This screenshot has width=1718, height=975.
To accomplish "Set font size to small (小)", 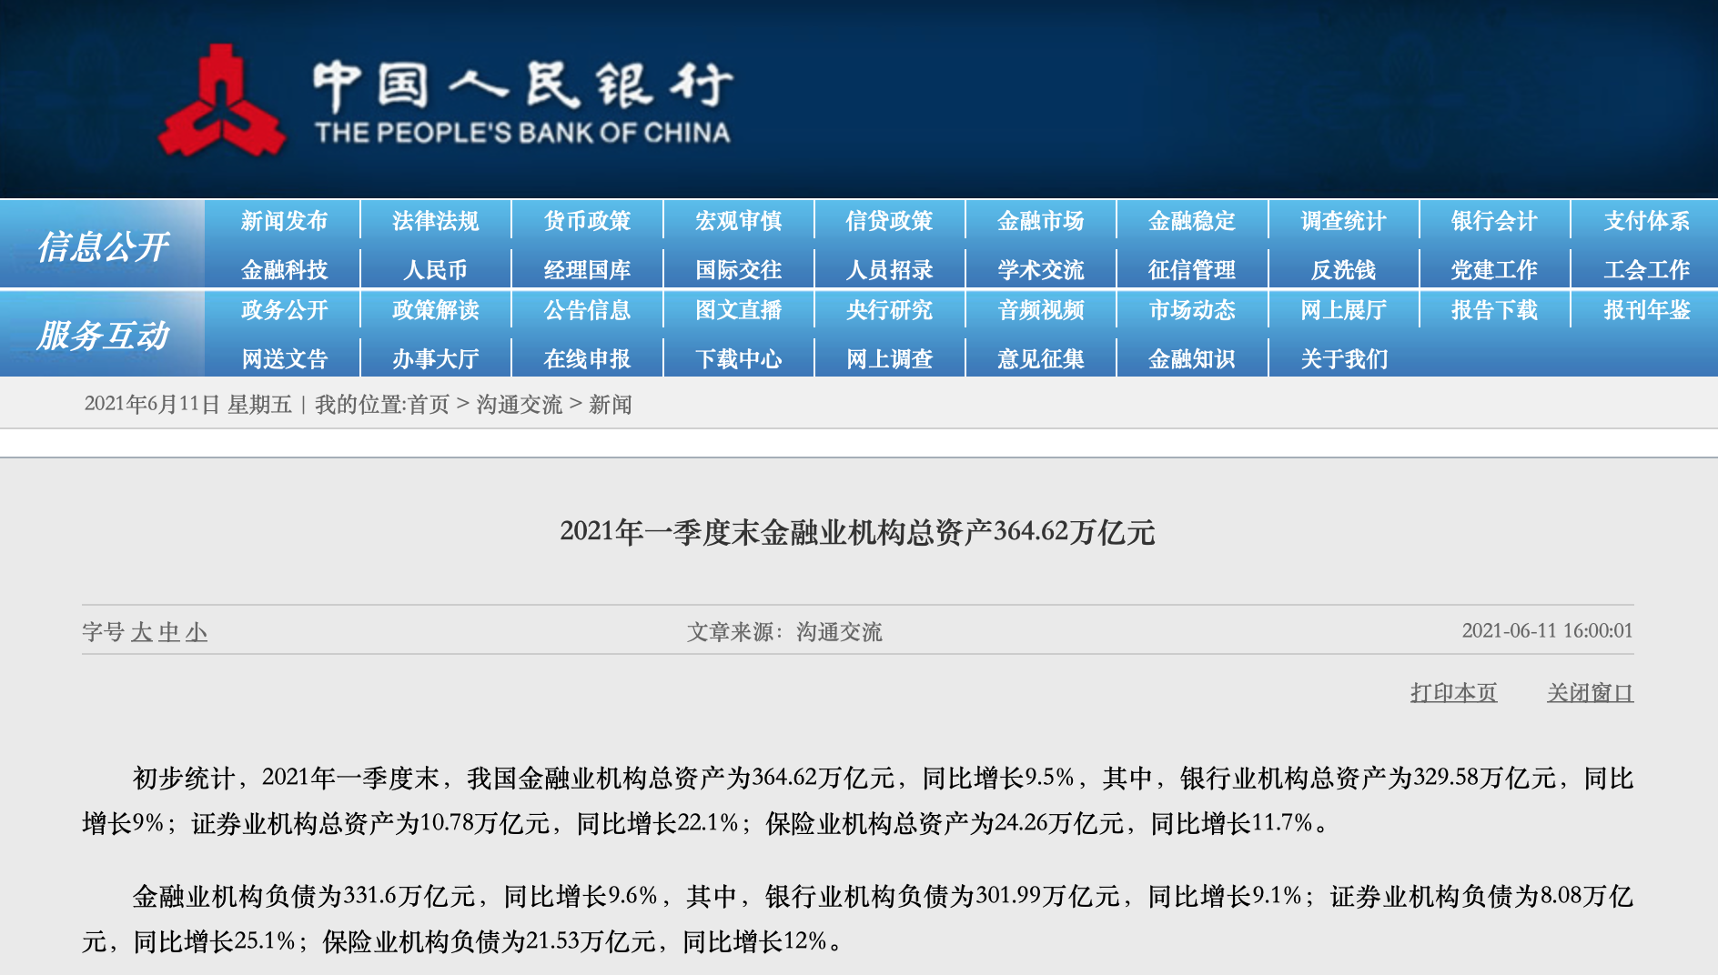I will [x=197, y=632].
